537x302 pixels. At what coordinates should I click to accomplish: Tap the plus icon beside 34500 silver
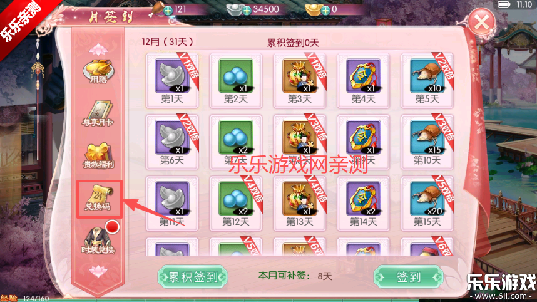(x=247, y=11)
